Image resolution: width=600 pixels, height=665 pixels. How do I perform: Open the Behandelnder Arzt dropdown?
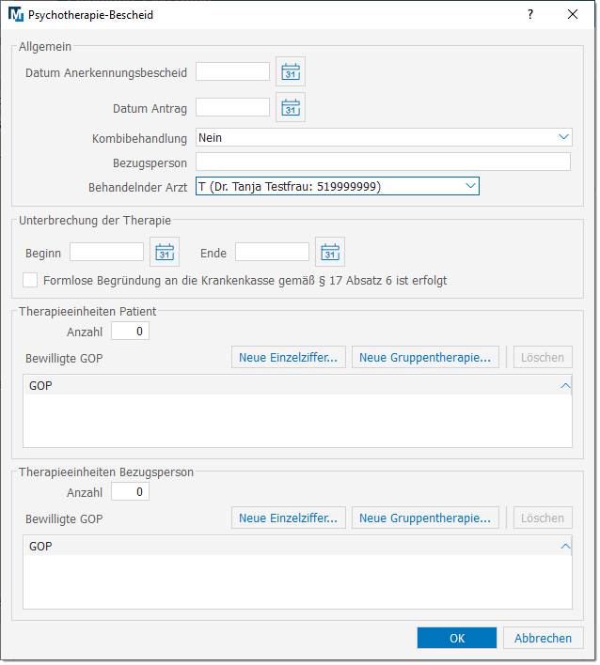pyautogui.click(x=470, y=186)
